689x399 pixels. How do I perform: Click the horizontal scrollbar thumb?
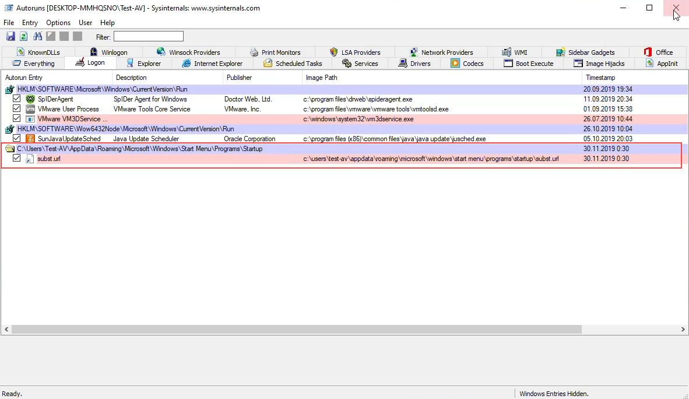[297, 329]
